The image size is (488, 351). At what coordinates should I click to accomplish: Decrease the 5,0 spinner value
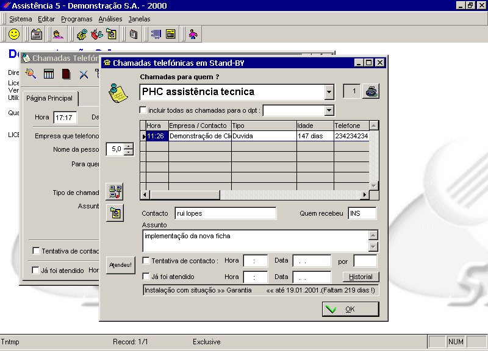point(129,152)
